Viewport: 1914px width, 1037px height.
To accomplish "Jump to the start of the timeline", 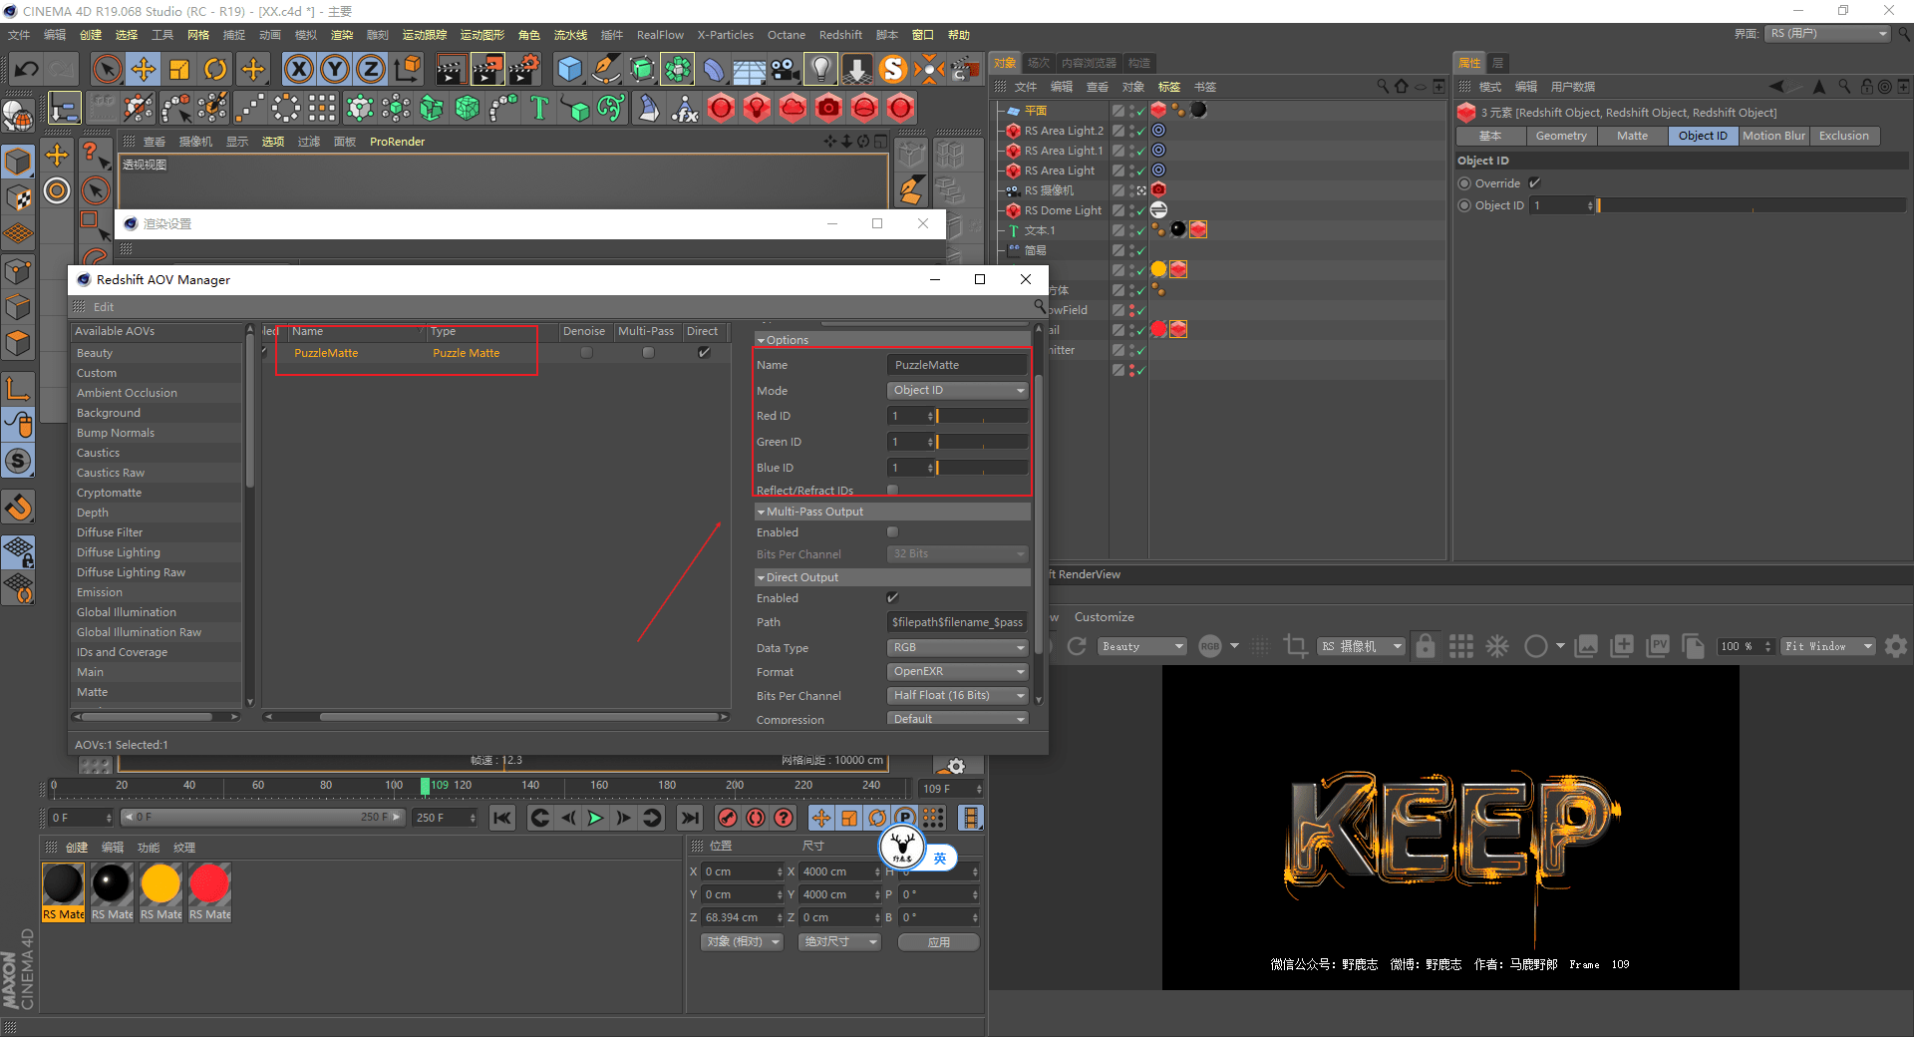I will coord(502,818).
